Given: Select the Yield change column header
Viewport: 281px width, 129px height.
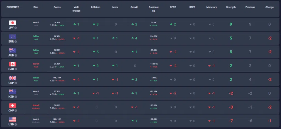Looking at the screenshot, I should tap(77, 9).
